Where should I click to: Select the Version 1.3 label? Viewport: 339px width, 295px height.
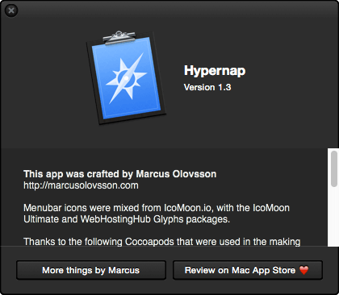pos(207,87)
